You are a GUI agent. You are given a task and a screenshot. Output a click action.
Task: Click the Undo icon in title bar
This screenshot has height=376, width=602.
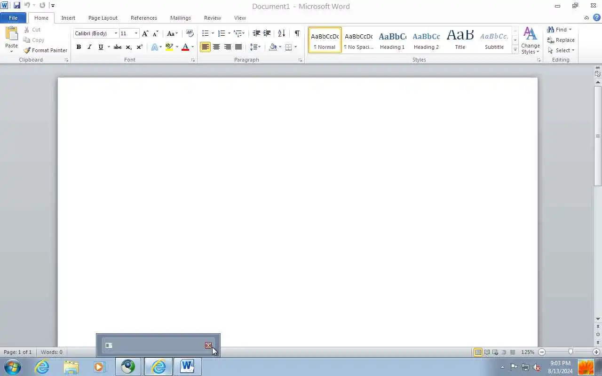[x=27, y=6]
